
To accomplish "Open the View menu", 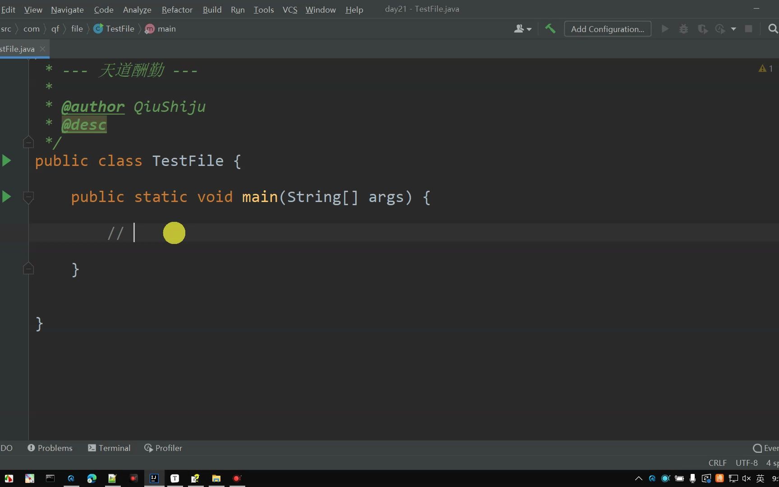I will [x=33, y=9].
